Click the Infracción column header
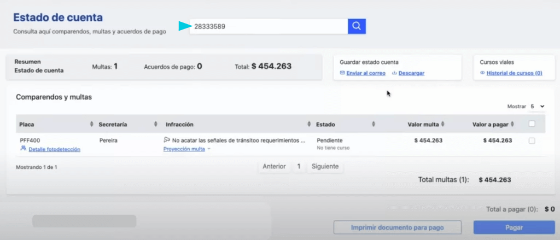 pyautogui.click(x=179, y=124)
